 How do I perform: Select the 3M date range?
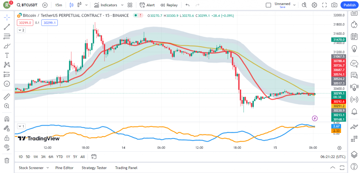43,157
